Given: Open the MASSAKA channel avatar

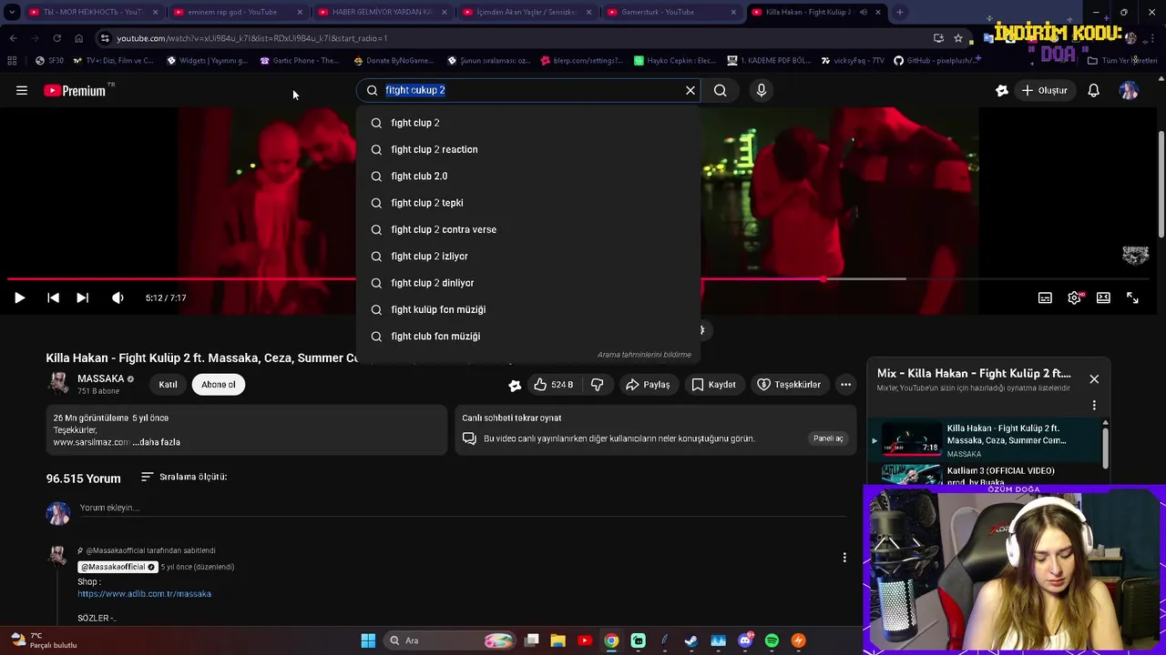Looking at the screenshot, I should (x=58, y=384).
